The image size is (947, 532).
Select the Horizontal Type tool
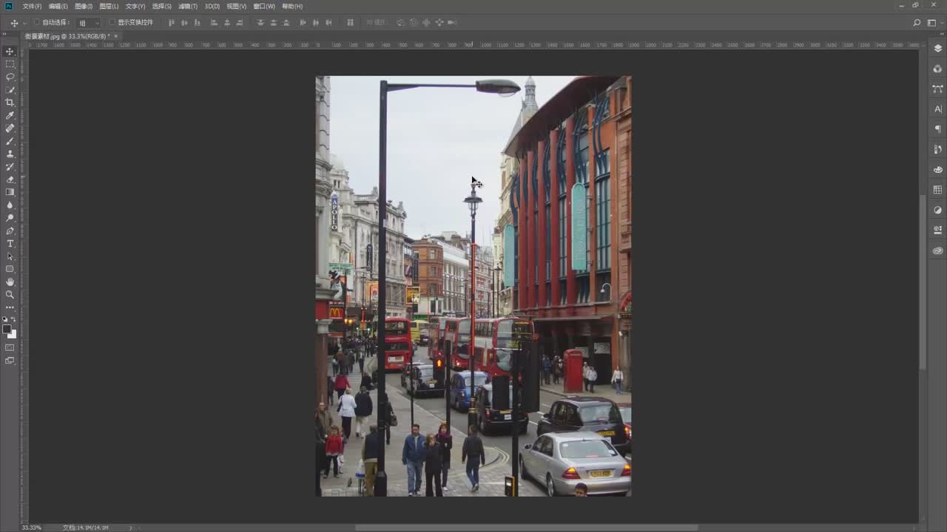tap(10, 243)
